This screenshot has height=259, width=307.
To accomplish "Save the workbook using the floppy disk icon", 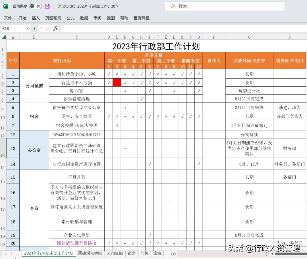I will click(47, 6).
